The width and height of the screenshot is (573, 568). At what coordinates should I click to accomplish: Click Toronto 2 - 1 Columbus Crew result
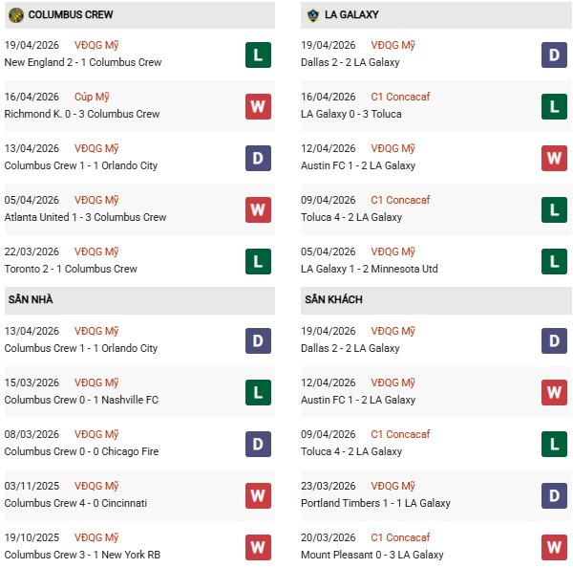tap(71, 269)
